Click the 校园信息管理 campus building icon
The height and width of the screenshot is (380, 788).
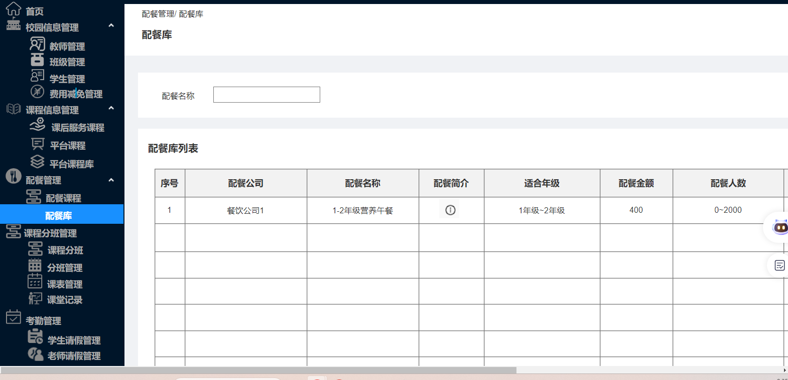click(14, 25)
